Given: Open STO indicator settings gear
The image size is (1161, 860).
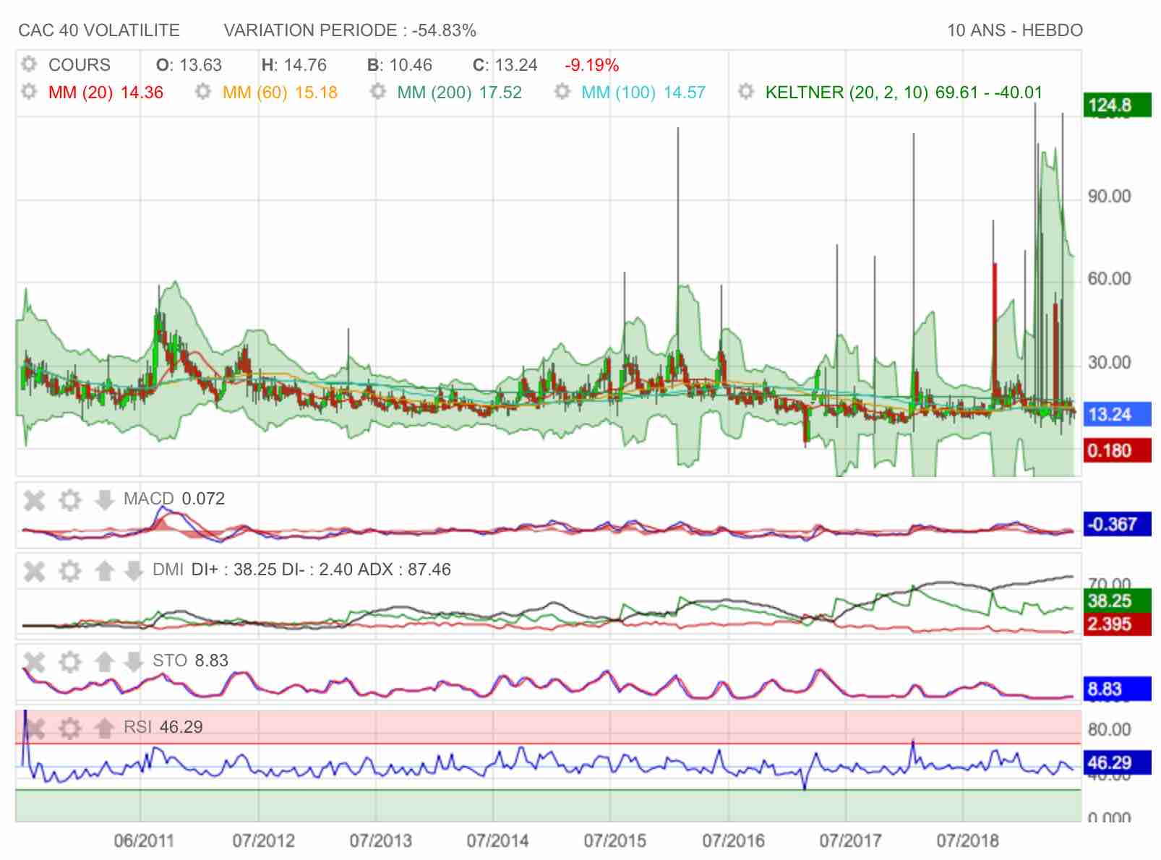Looking at the screenshot, I should 69,661.
